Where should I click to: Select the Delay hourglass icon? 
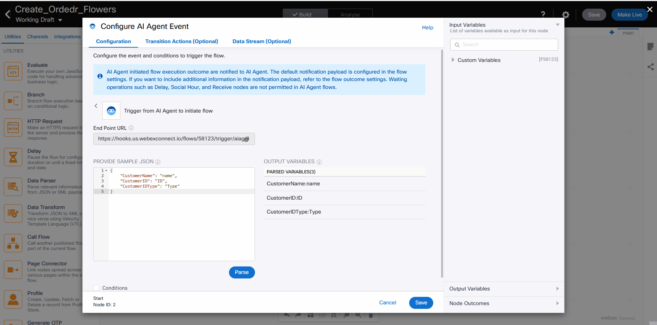pyautogui.click(x=13, y=157)
